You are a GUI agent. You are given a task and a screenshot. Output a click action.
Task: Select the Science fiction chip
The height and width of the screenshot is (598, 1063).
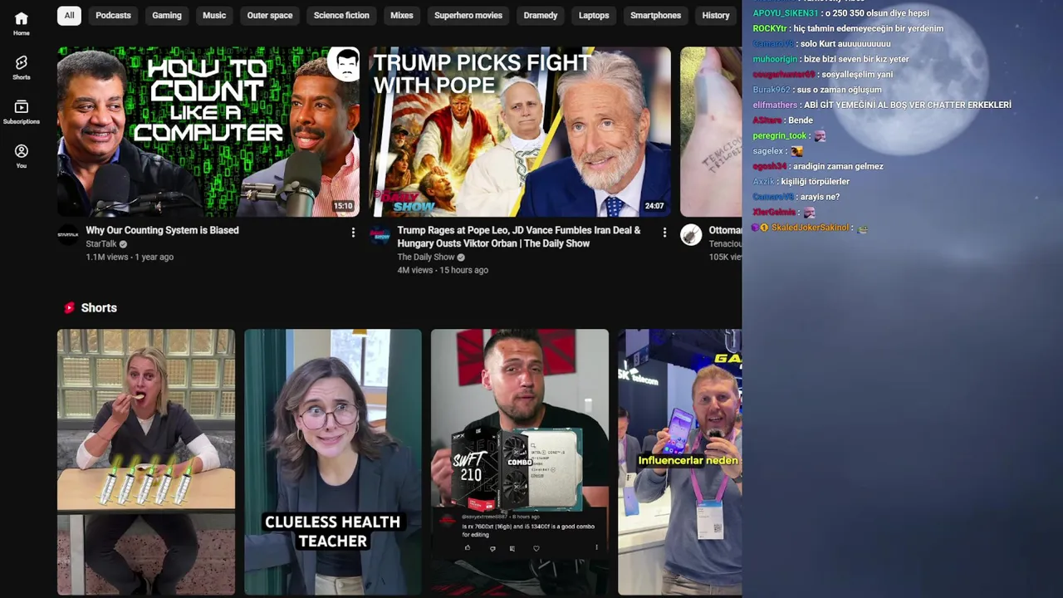(341, 15)
